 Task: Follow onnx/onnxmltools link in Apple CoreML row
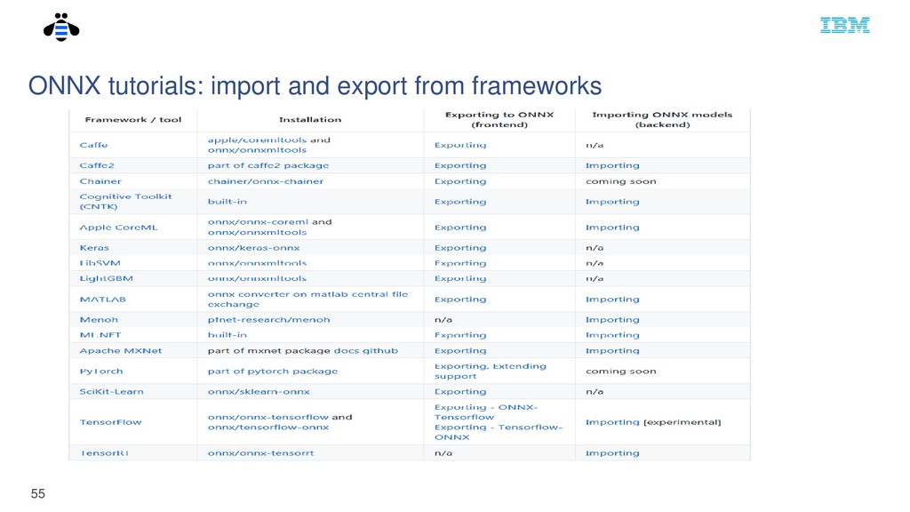[x=257, y=232]
